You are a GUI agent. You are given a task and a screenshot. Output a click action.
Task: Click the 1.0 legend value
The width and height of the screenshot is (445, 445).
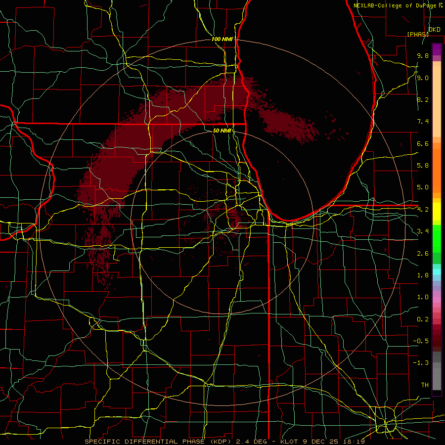(x=423, y=297)
